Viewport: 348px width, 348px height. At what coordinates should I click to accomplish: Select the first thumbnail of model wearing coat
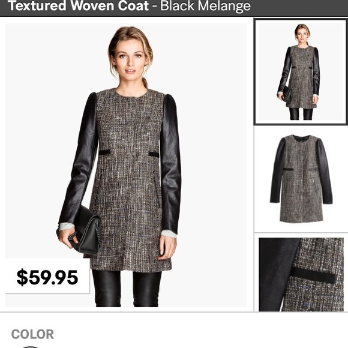click(301, 72)
